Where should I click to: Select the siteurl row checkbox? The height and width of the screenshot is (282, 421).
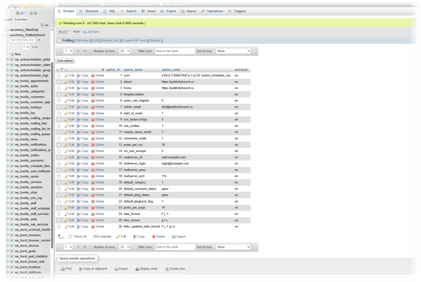(59, 82)
